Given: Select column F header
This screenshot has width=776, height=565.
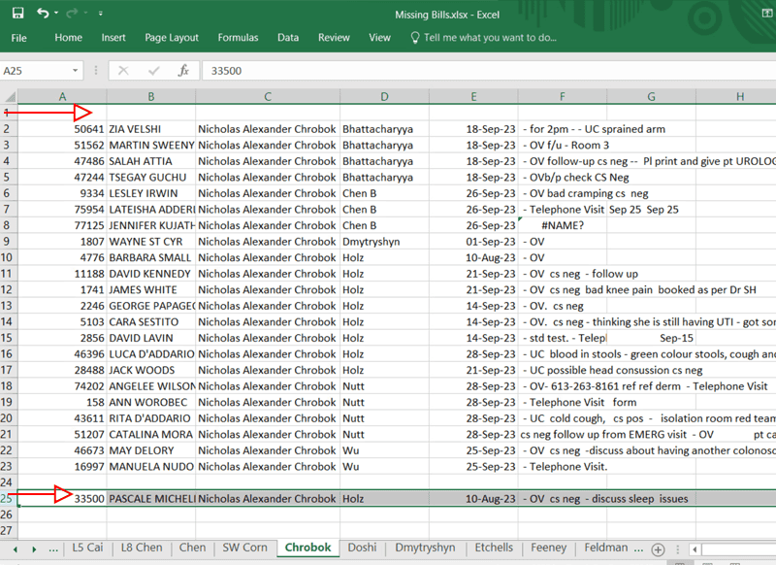Looking at the screenshot, I should [563, 97].
